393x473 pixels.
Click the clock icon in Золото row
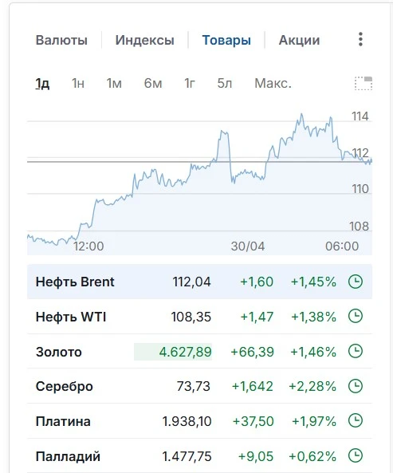[x=356, y=352]
